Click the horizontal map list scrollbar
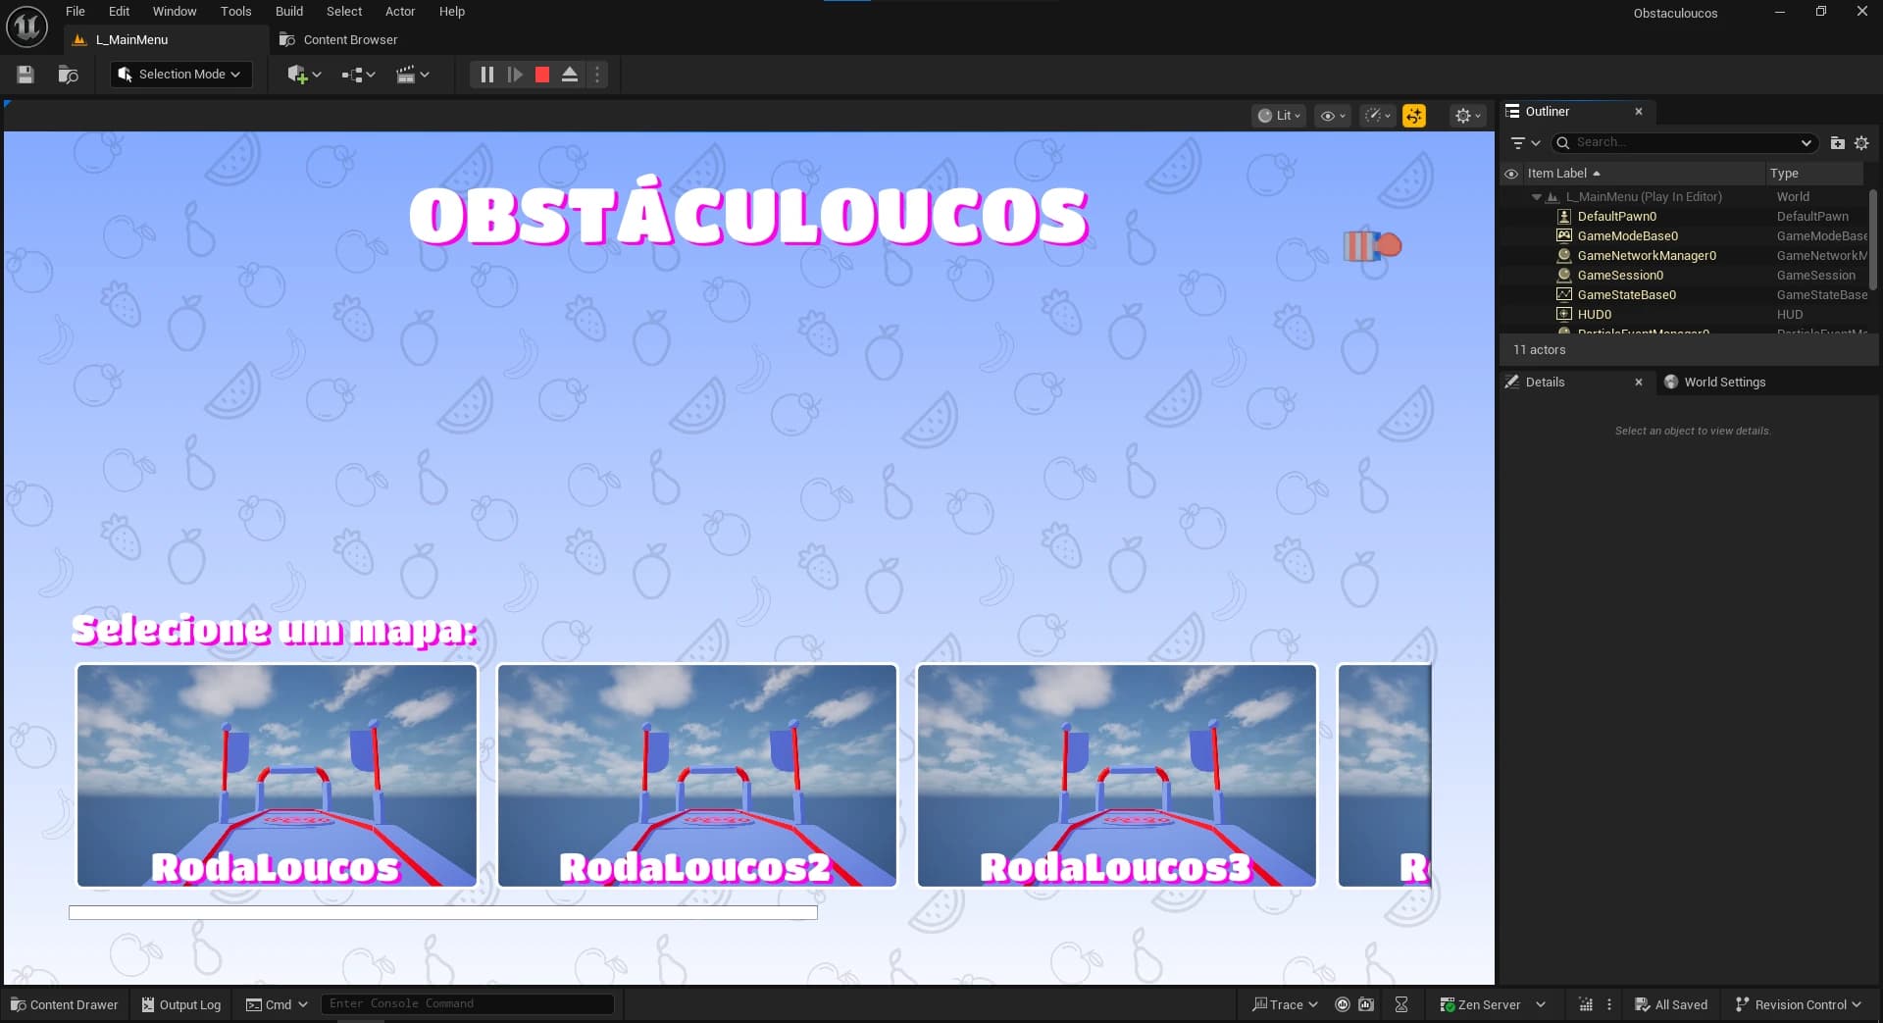Screen dimensions: 1883x1023 (x=442, y=913)
